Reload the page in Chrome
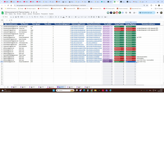 click(x=8, y=5)
